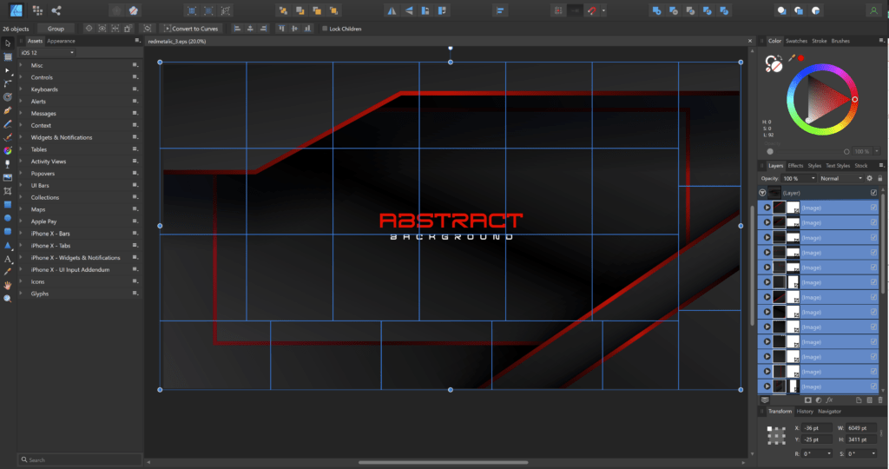Select the Zoom magnifier tool
The width and height of the screenshot is (889, 469).
7,299
